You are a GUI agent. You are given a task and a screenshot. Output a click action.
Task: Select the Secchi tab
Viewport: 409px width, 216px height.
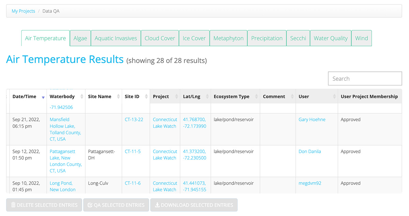coord(298,38)
